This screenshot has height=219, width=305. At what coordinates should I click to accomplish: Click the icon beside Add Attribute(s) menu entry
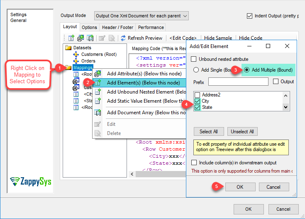[x=98, y=74]
